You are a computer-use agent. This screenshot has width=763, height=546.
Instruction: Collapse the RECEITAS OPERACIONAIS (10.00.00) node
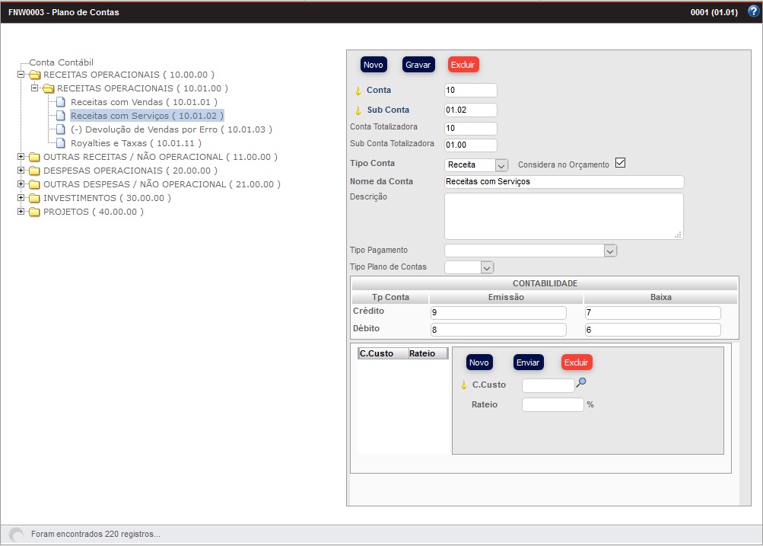21,74
